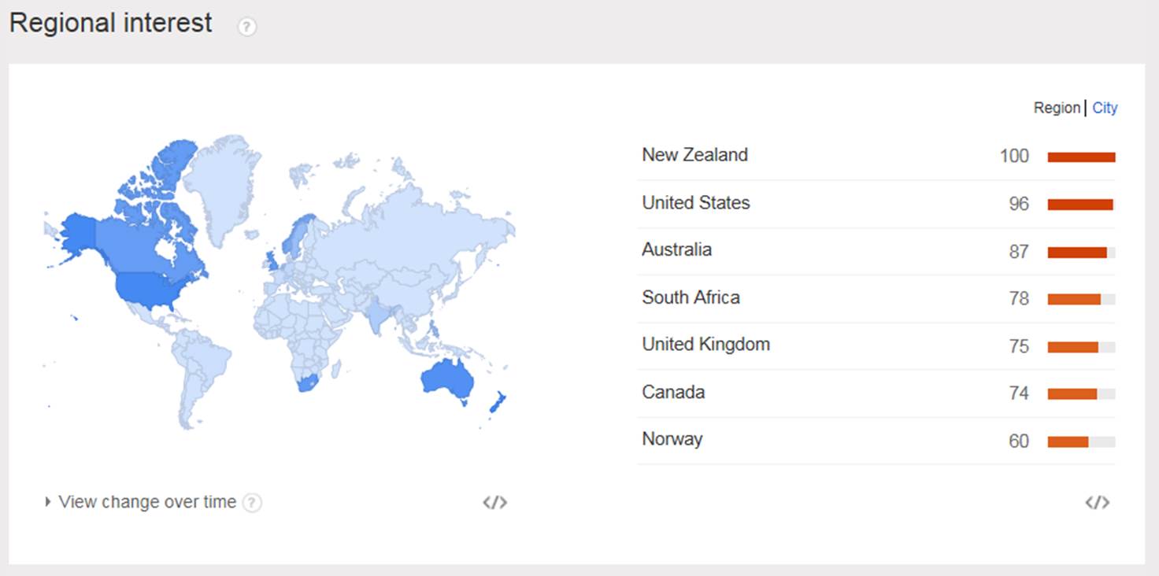Image resolution: width=1159 pixels, height=576 pixels.
Task: Click the Norway interest bar
Action: point(1068,441)
